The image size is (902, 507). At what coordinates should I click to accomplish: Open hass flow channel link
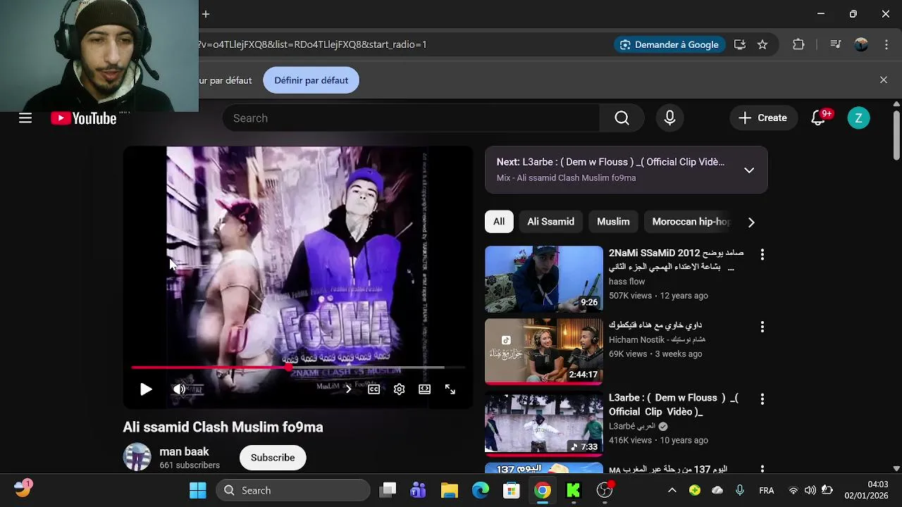click(627, 282)
